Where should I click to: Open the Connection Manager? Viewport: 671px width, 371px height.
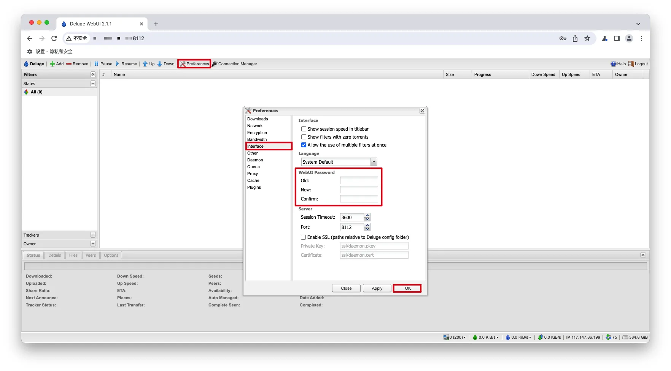[x=234, y=64]
